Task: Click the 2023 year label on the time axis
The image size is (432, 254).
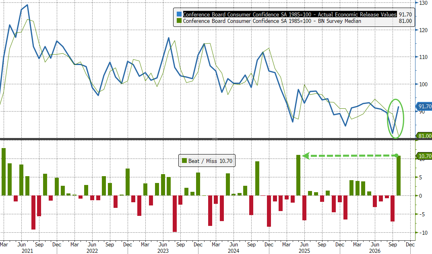Action: pos(163,251)
